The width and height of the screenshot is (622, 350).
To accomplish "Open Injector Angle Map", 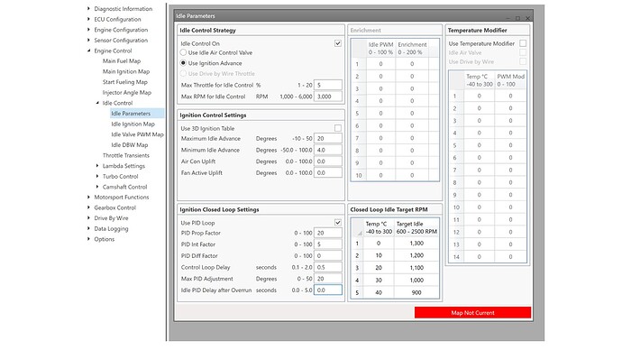I will [127, 92].
